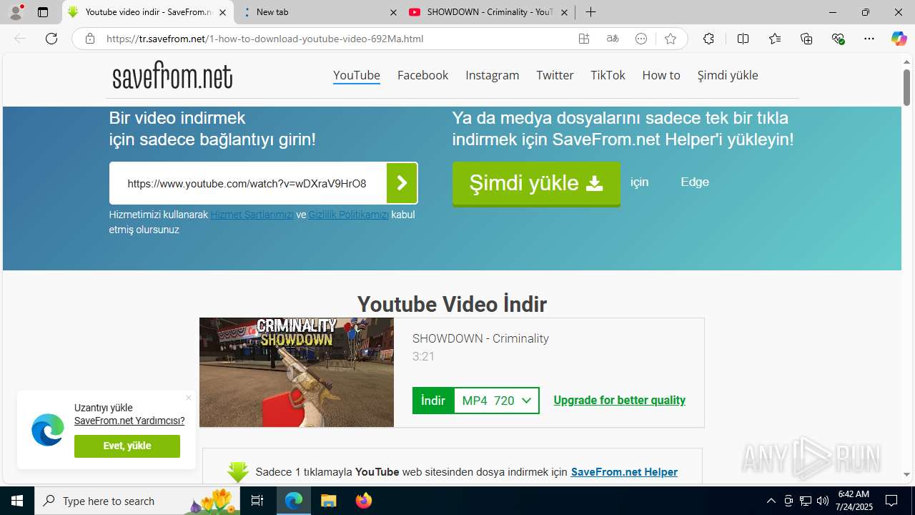The image size is (915, 515).
Task: Close the extension install popup
Action: click(x=189, y=398)
